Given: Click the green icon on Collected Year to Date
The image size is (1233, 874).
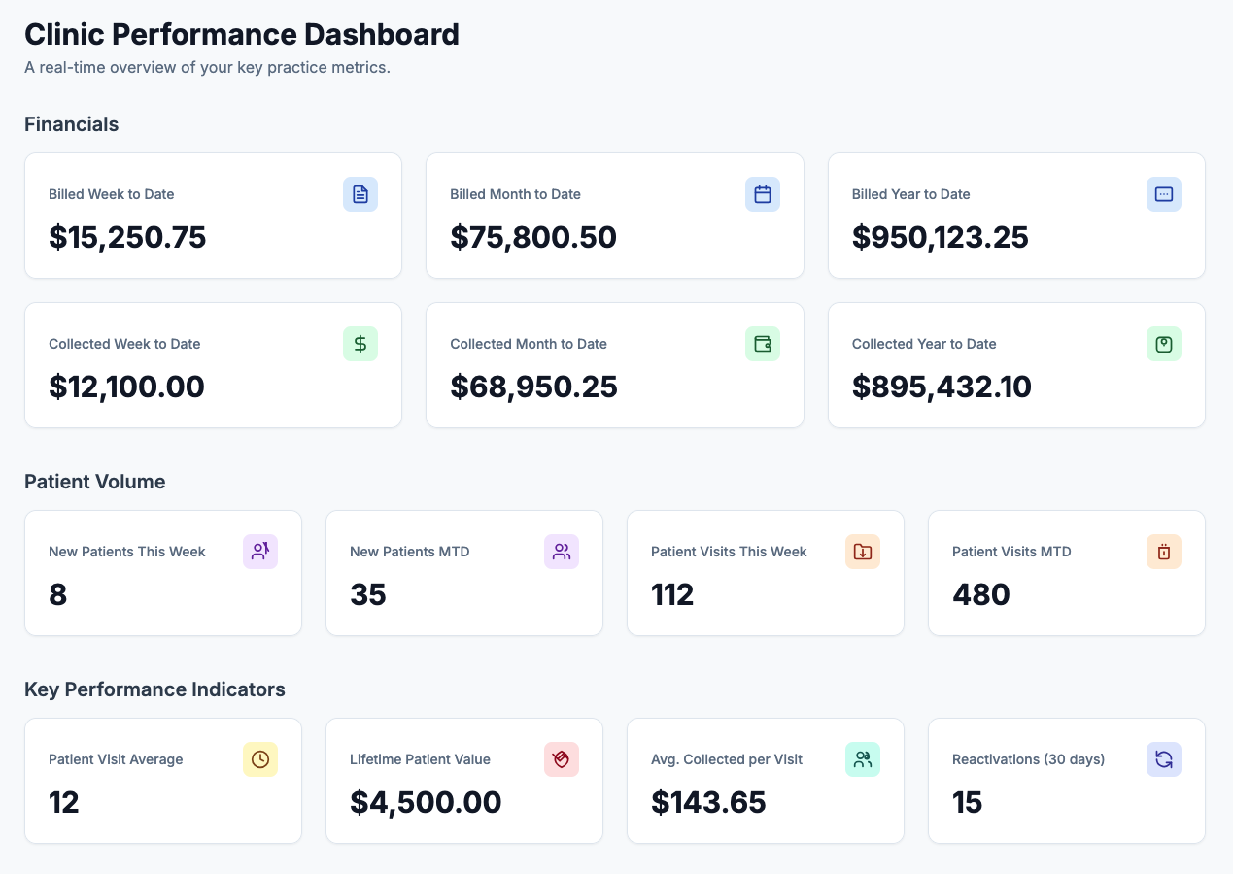Looking at the screenshot, I should click(1164, 344).
